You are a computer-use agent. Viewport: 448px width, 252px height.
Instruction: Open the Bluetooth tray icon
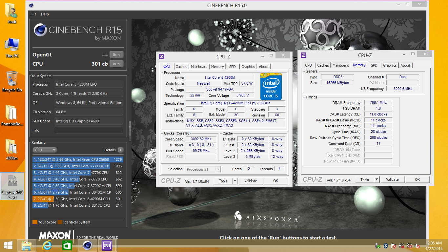[386, 246]
